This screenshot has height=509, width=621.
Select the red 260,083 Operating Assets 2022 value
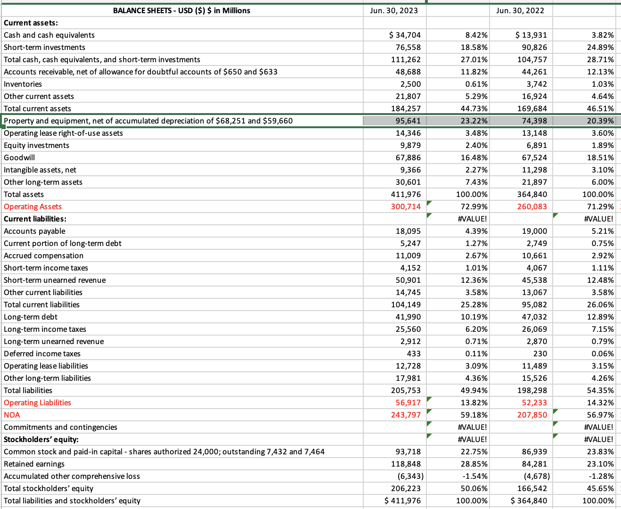532,206
